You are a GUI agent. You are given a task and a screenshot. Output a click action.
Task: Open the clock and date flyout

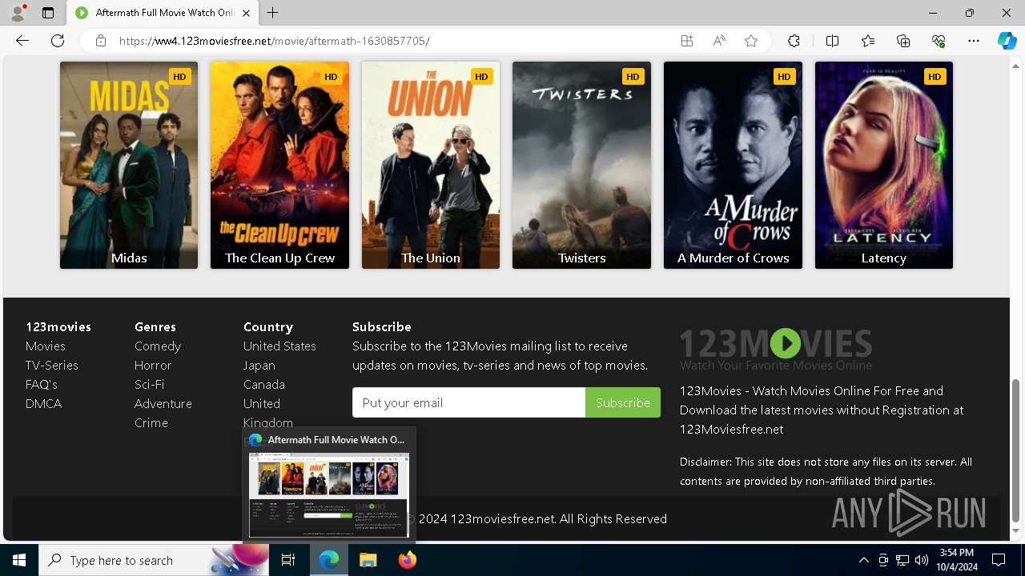[x=956, y=560]
